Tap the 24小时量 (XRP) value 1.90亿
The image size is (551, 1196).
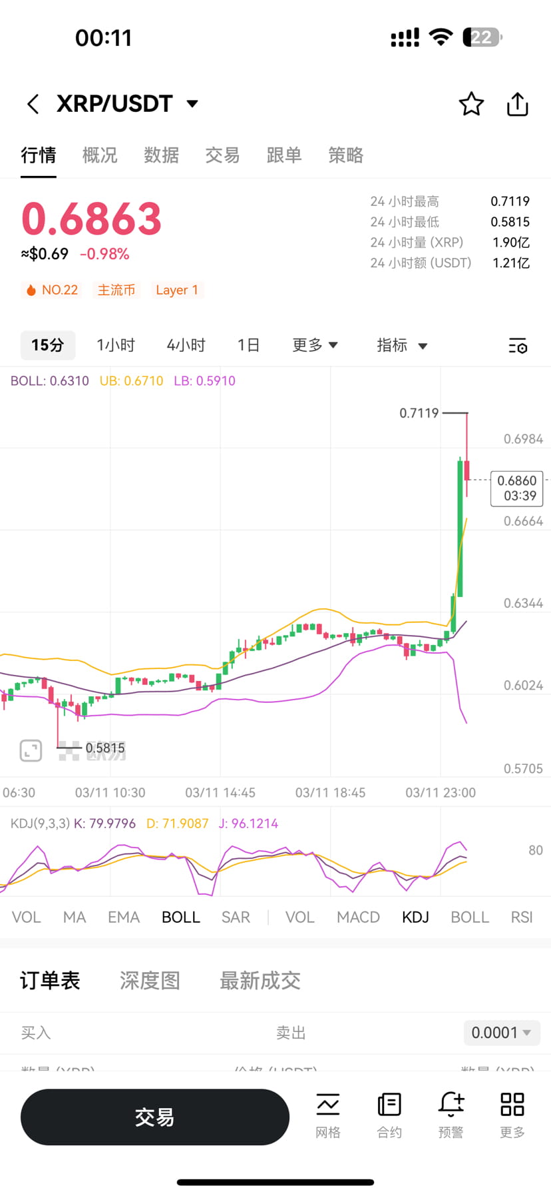(x=511, y=243)
